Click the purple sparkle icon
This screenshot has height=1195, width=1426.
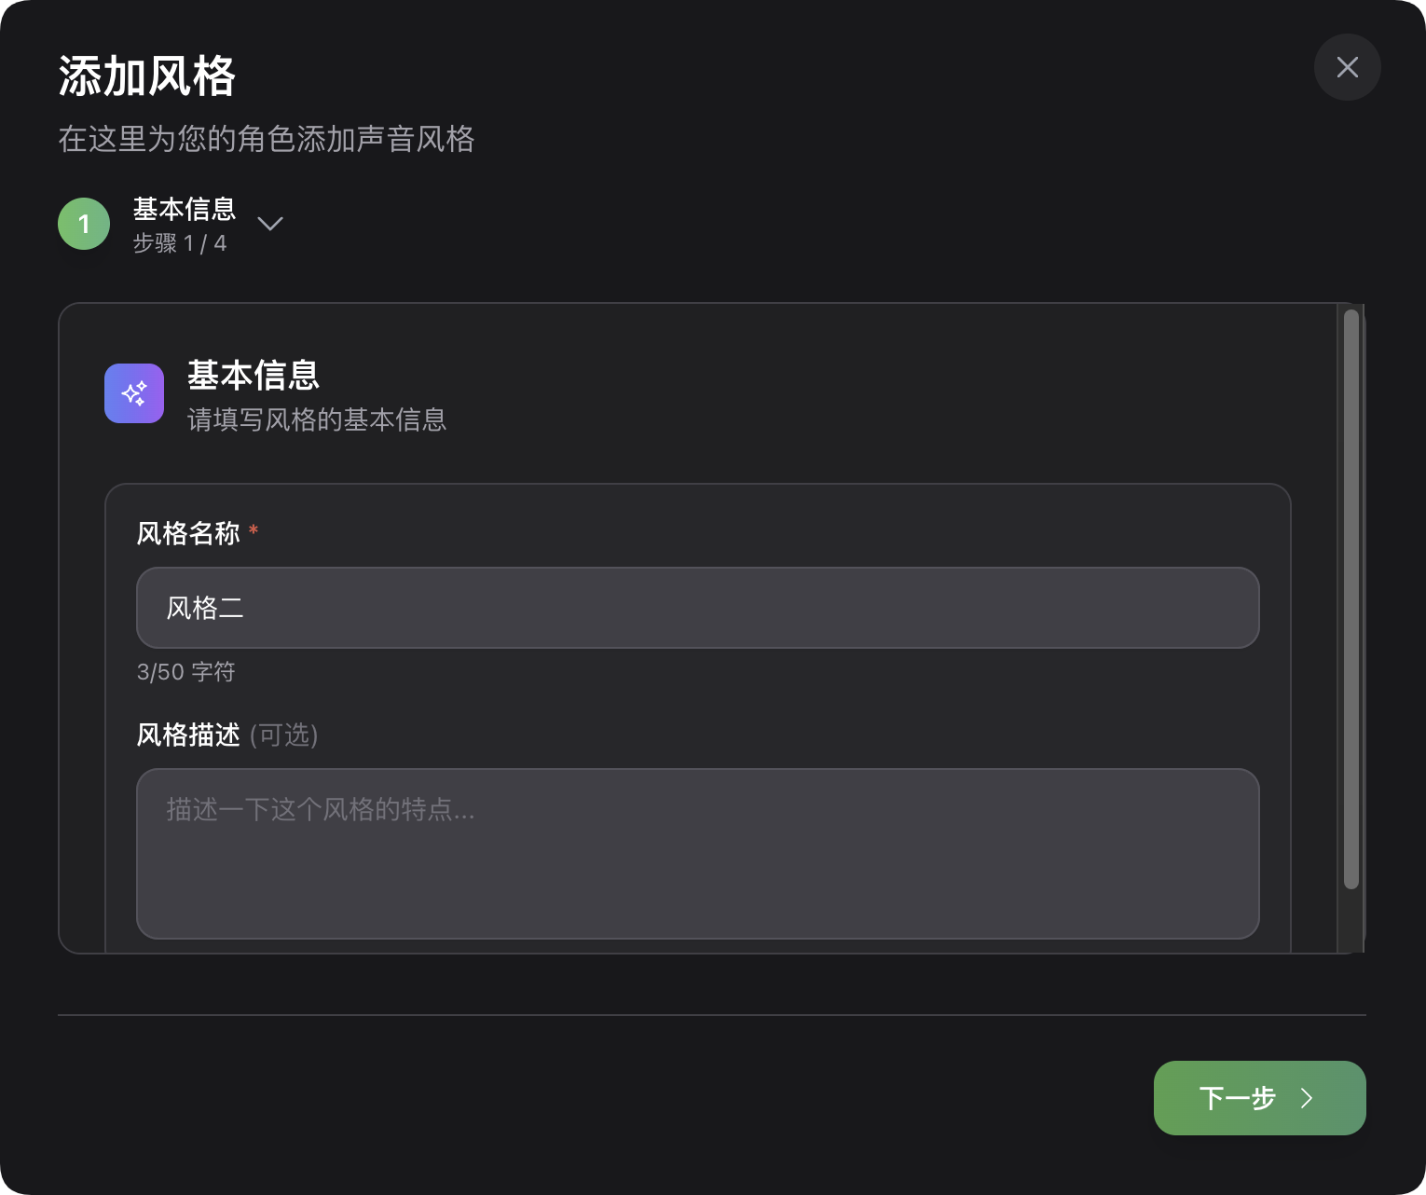(134, 393)
